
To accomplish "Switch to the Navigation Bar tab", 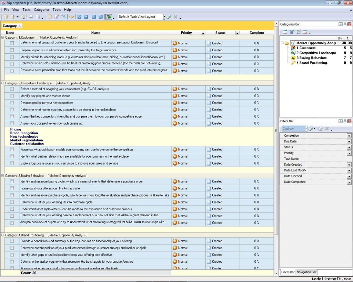I will [x=306, y=272].
